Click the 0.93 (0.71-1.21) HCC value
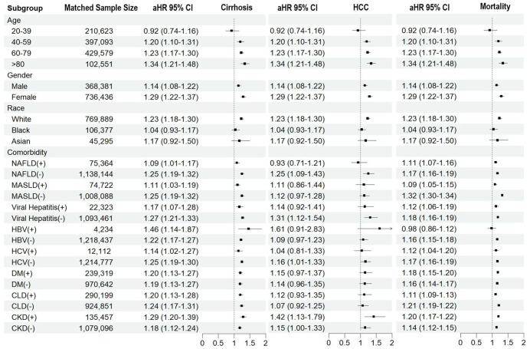 [x=297, y=163]
